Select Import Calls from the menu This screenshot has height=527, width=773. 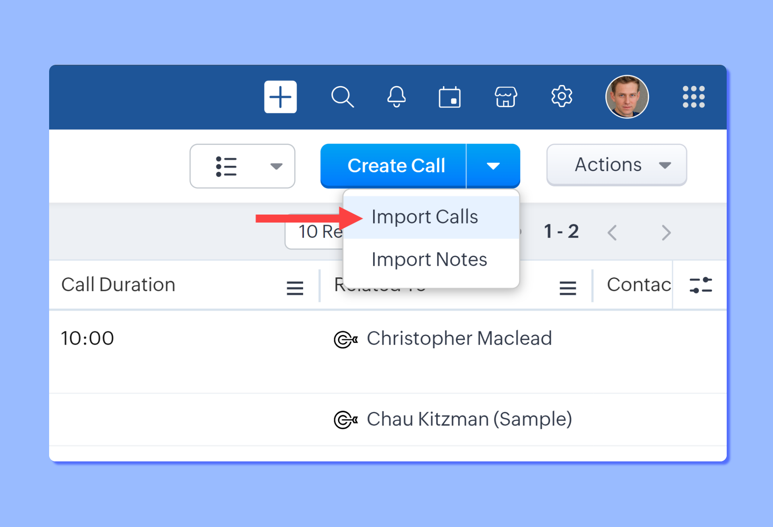(x=424, y=217)
